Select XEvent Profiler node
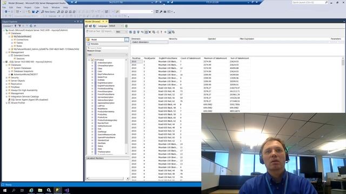The height and width of the screenshot is (194, 346). pyautogui.click(x=18, y=103)
